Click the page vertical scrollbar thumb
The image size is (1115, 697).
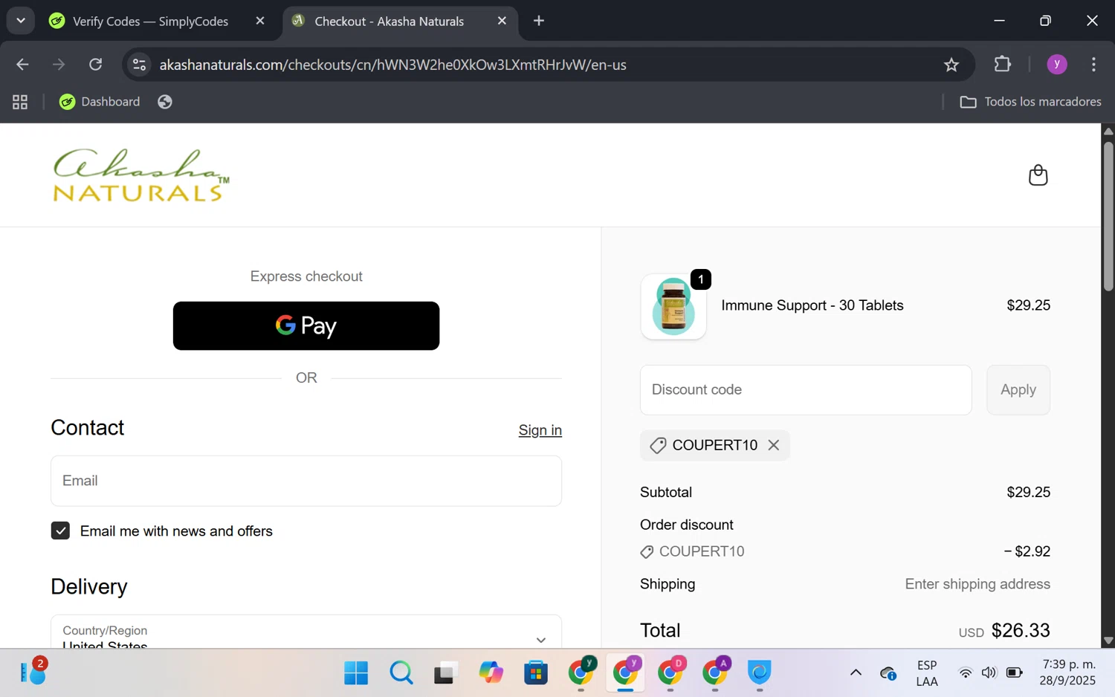coord(1108,215)
